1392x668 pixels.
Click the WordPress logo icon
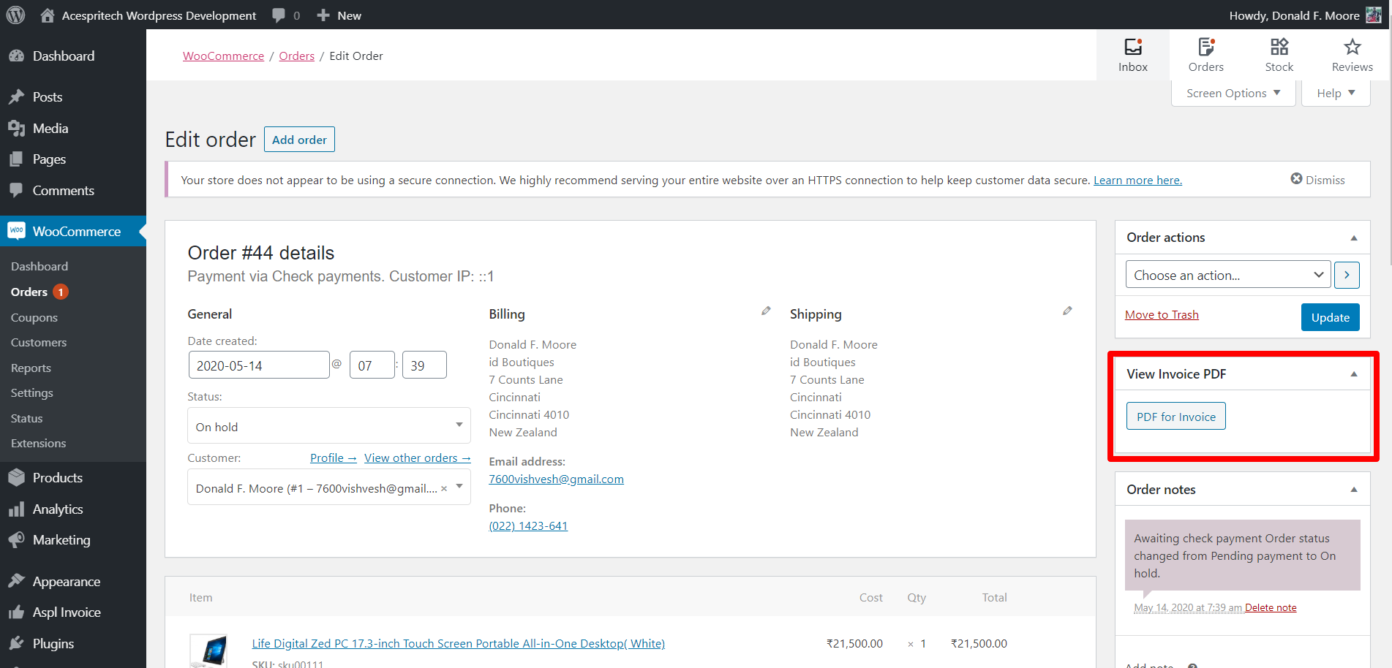coord(15,15)
